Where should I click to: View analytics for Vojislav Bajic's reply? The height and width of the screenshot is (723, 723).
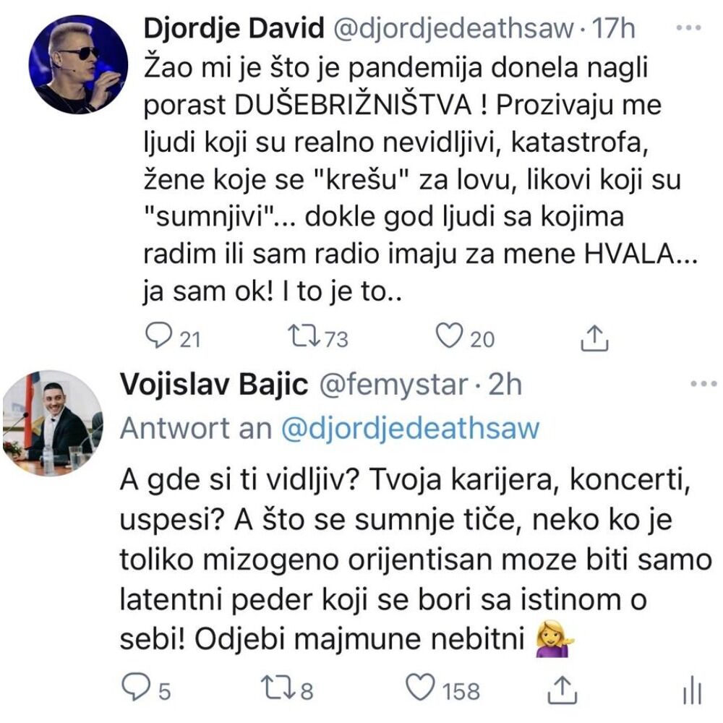[x=691, y=692]
